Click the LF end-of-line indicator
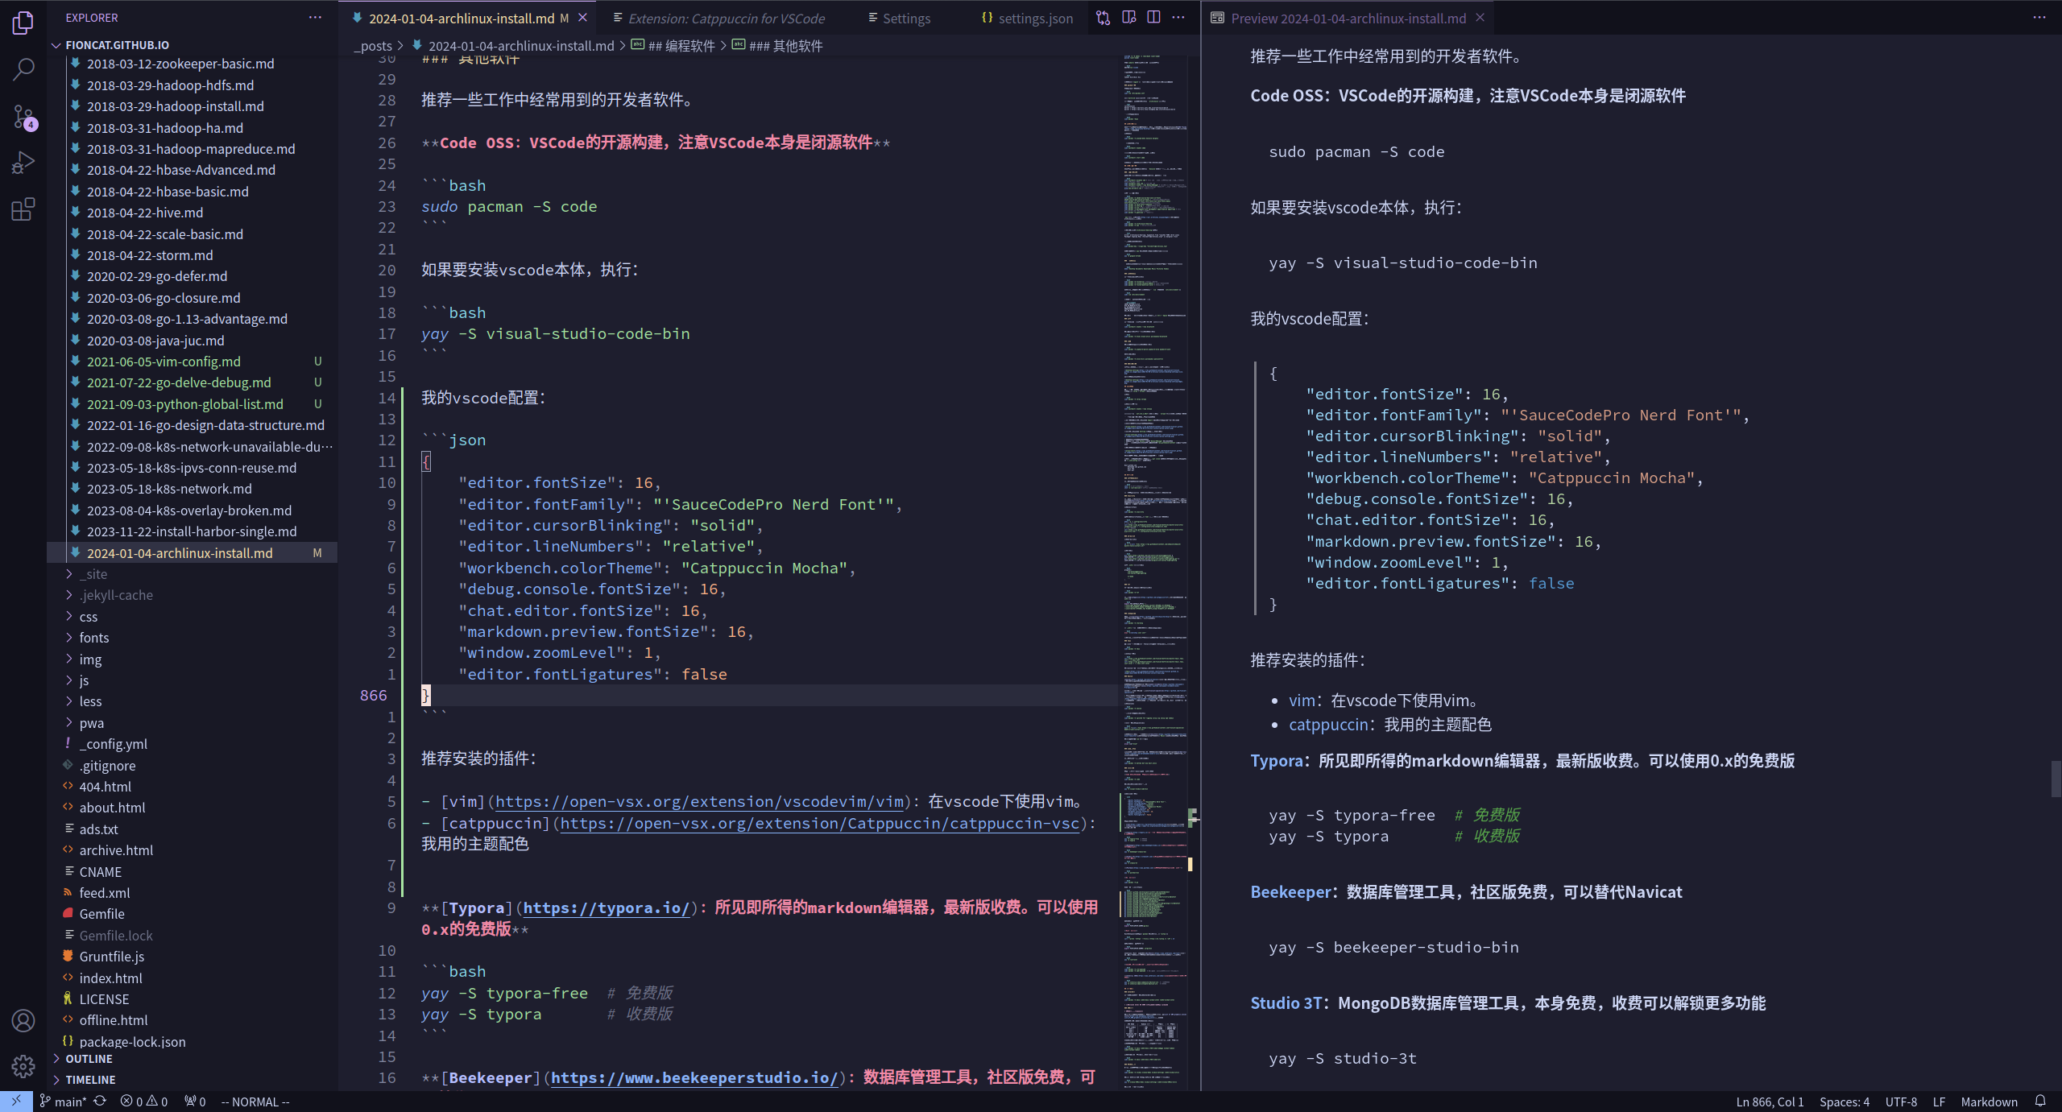2062x1112 pixels. pyautogui.click(x=1939, y=1102)
